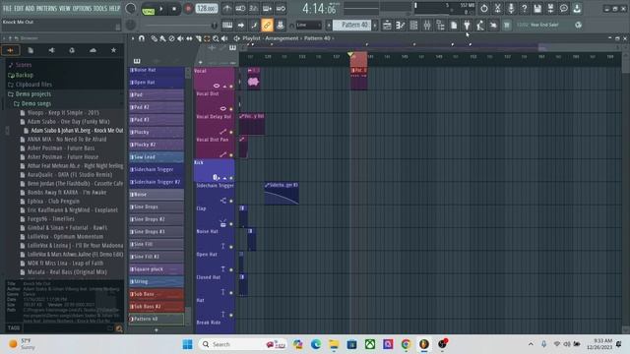
Task: Open browser plugin database speaker tab
Action: [x=51, y=50]
